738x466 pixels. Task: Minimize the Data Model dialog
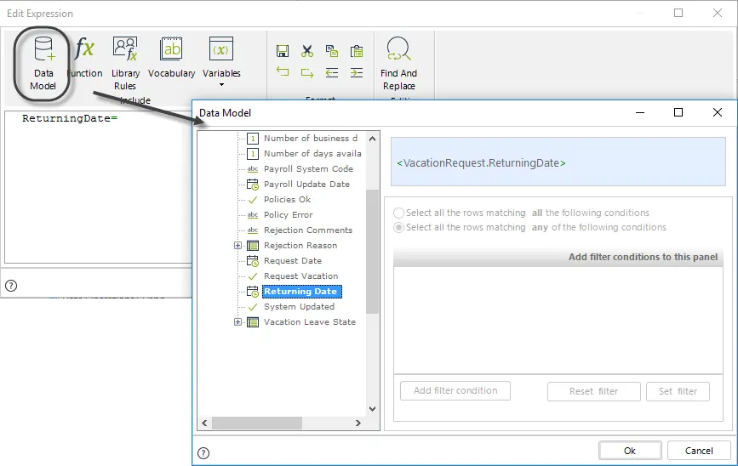pos(640,112)
